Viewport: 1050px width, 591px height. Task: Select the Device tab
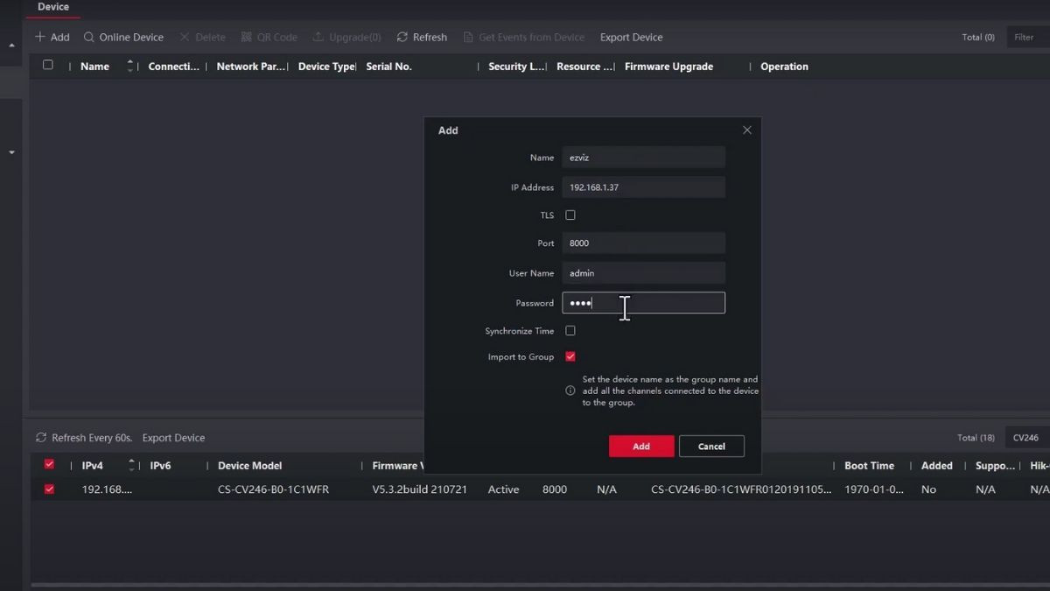[53, 7]
